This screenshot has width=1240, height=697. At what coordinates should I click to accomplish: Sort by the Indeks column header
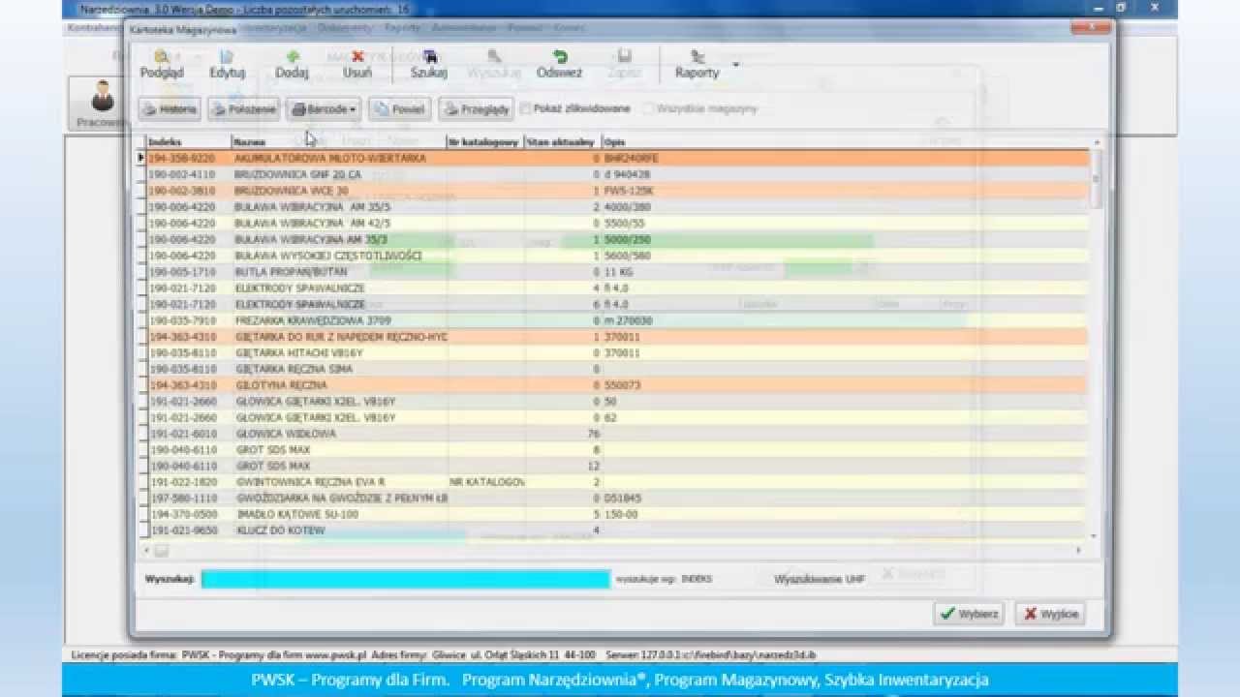point(189,142)
